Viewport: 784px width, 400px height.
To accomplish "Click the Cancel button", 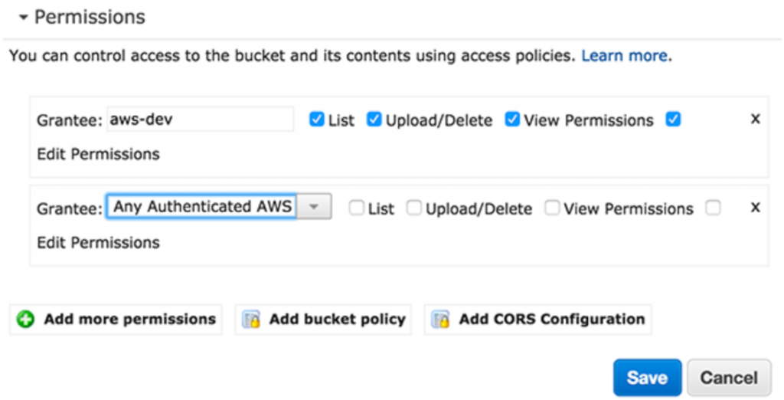I will coord(729,378).
